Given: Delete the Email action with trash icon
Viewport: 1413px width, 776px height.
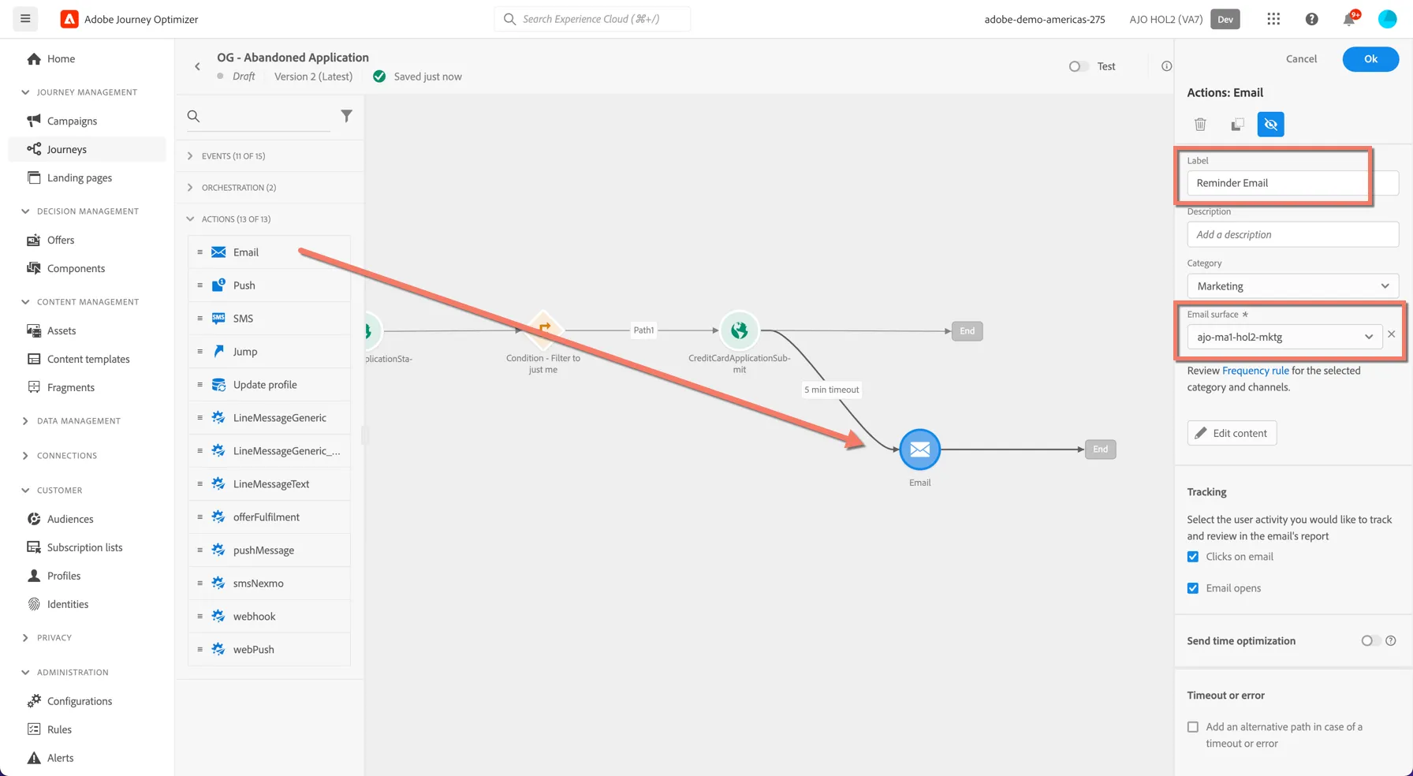Looking at the screenshot, I should (1200, 125).
